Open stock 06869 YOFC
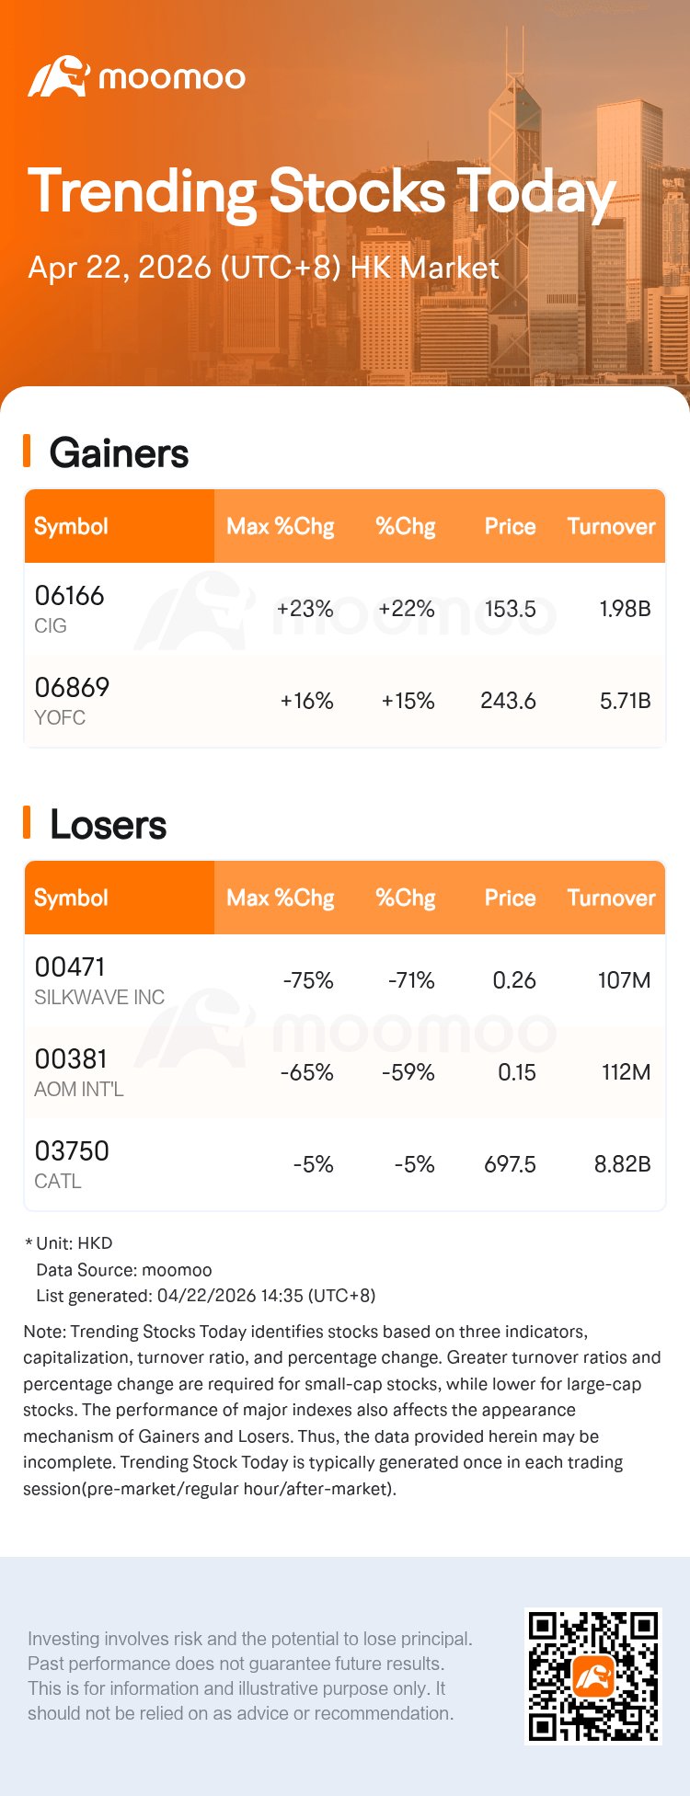Viewport: 690px width, 1796px height. 72,700
